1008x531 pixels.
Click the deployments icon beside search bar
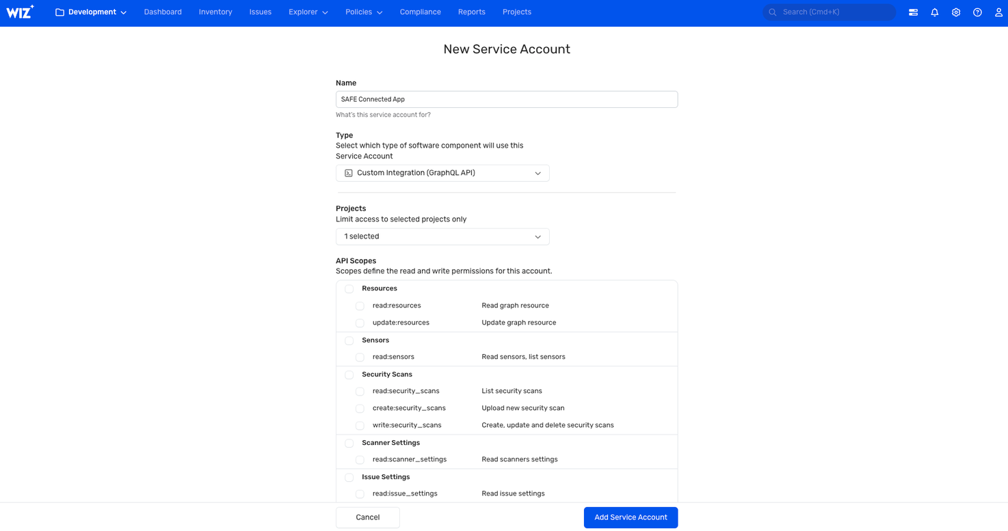coord(913,12)
